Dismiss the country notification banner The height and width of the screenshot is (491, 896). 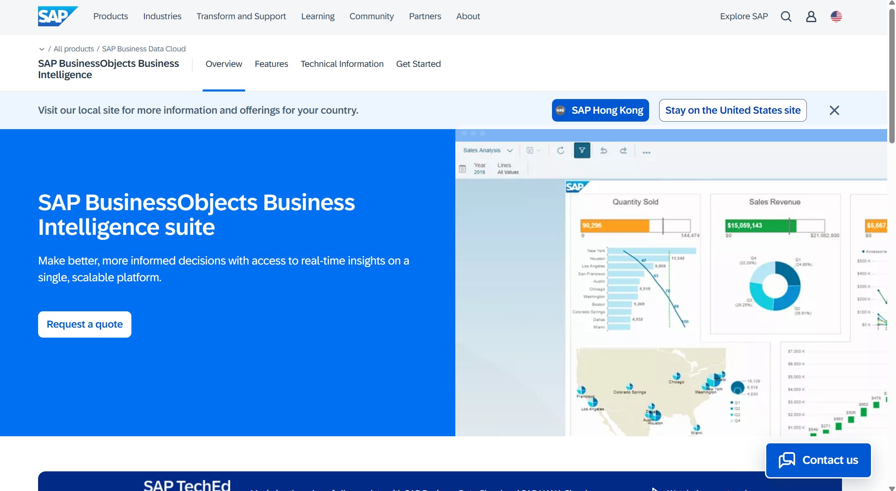point(834,110)
